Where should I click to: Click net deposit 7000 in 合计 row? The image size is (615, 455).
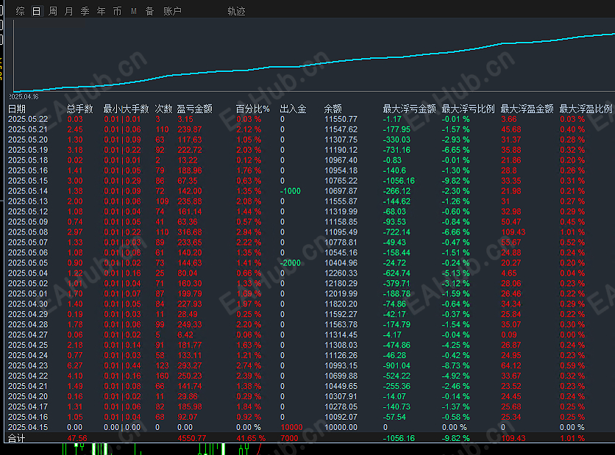[x=289, y=438]
